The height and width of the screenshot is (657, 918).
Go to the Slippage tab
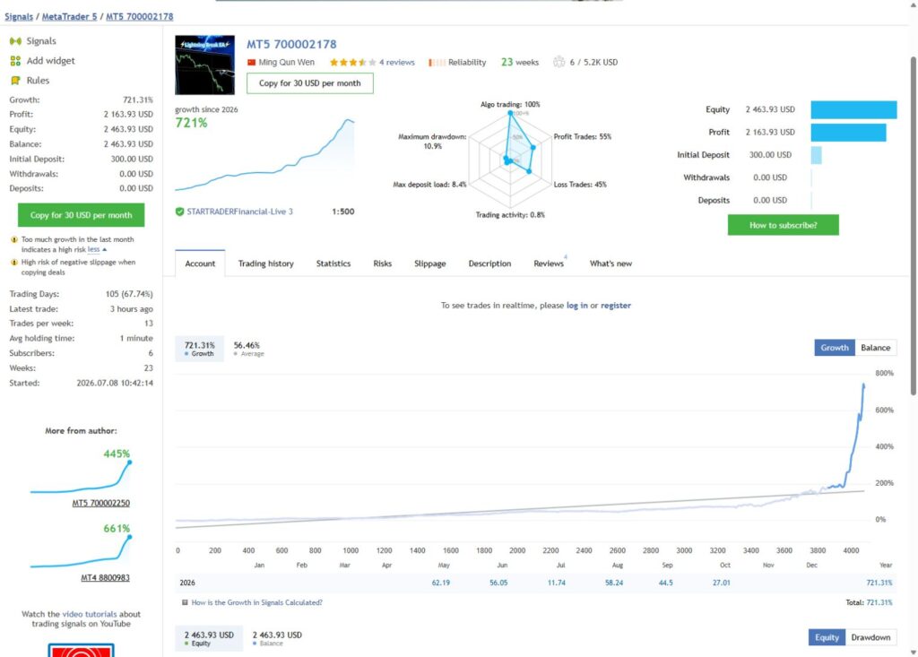[x=429, y=264]
